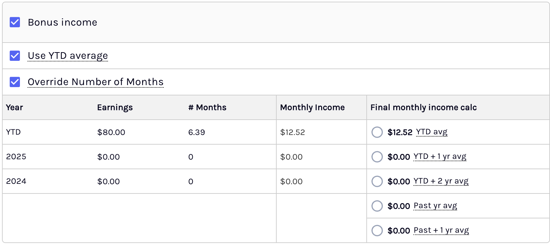Edit the YTD earnings $80.00 field
The width and height of the screenshot is (550, 246).
click(111, 132)
